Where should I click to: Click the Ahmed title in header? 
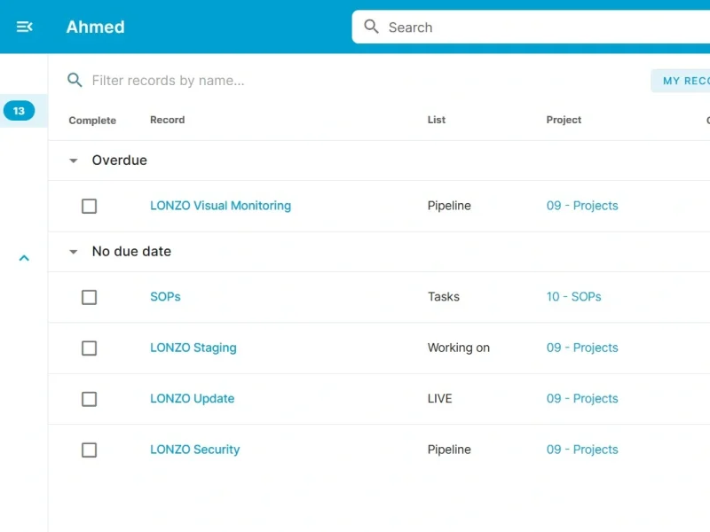(96, 27)
